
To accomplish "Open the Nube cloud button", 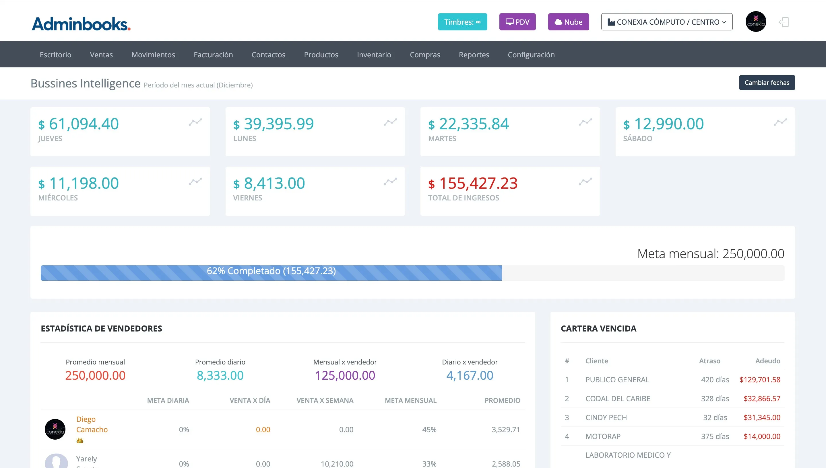I will coord(568,22).
